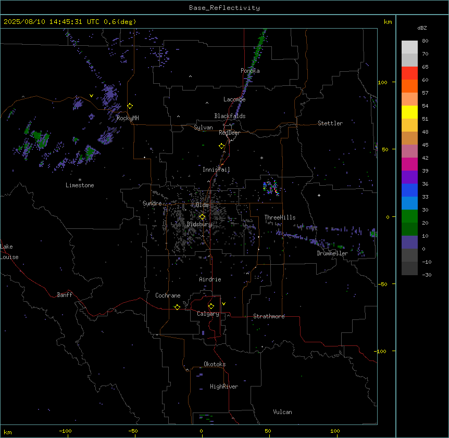This screenshot has width=449, height=438.
Task: Click the Okotoks label
Action: pyautogui.click(x=215, y=364)
